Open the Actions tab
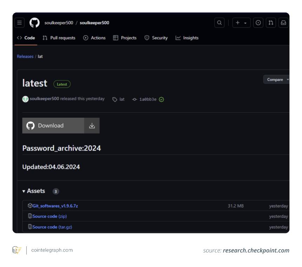This screenshot has height=267, width=302. pyautogui.click(x=94, y=38)
